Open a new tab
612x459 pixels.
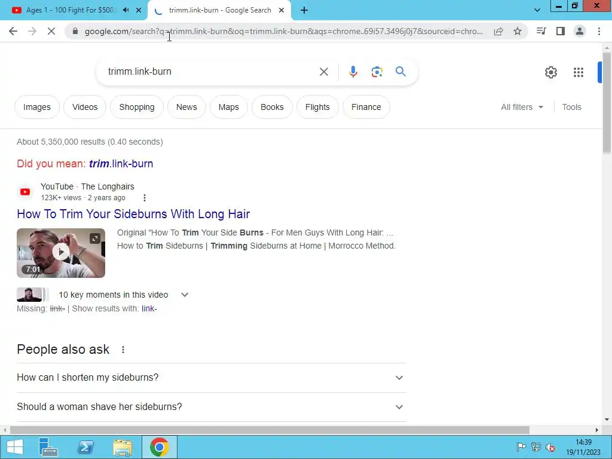(x=304, y=11)
